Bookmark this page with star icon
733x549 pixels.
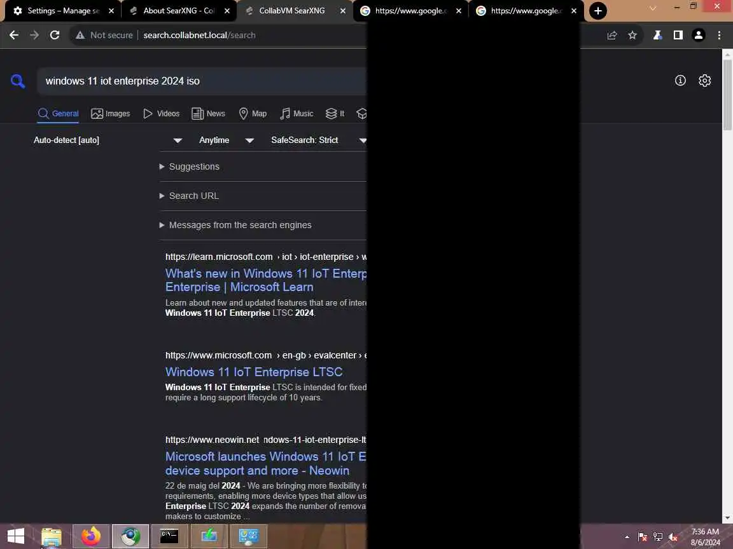(x=632, y=35)
